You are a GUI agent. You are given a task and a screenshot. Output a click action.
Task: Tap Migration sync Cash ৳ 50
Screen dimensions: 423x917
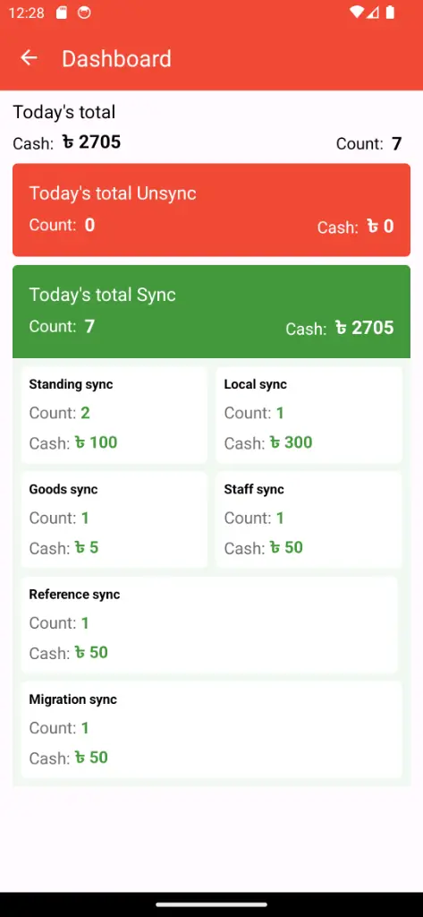coord(91,758)
